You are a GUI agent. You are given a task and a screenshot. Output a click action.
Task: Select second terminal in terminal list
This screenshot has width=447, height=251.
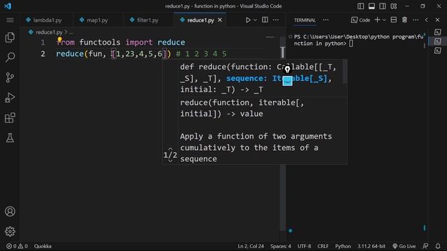tap(438, 42)
